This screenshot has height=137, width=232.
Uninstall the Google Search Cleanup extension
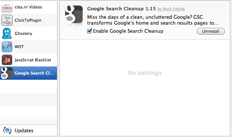coord(211,31)
